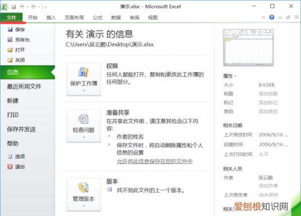Open 最近所用文件 list
Screen dimensions: 301x216
point(24,87)
